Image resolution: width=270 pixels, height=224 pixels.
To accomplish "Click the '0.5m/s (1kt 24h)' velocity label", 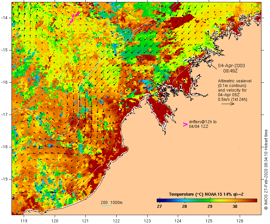I will click(232, 99).
